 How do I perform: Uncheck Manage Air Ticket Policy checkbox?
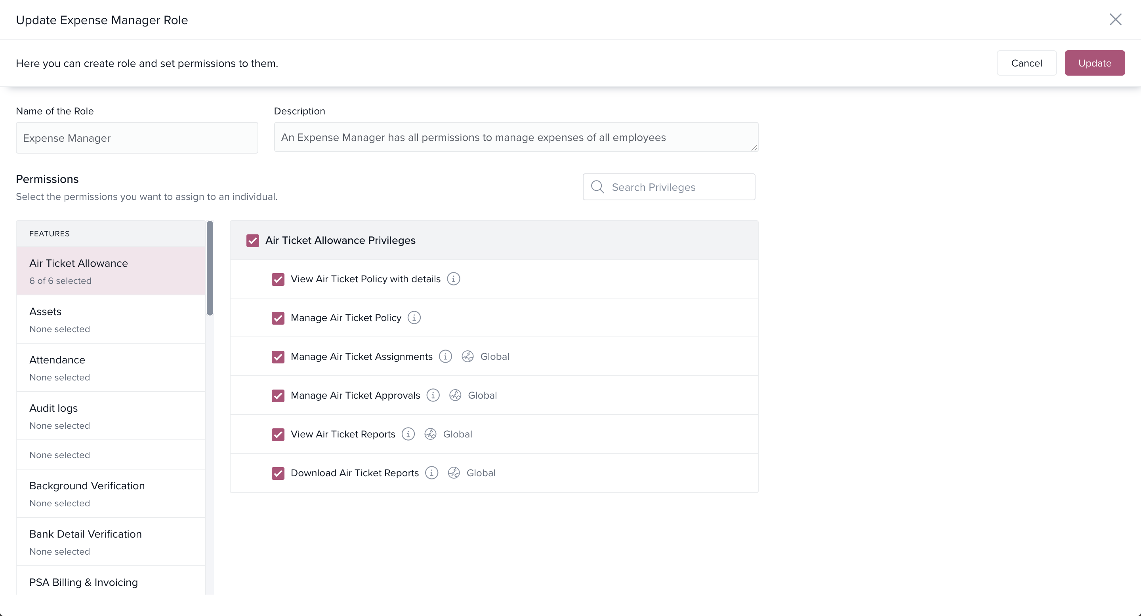point(278,318)
